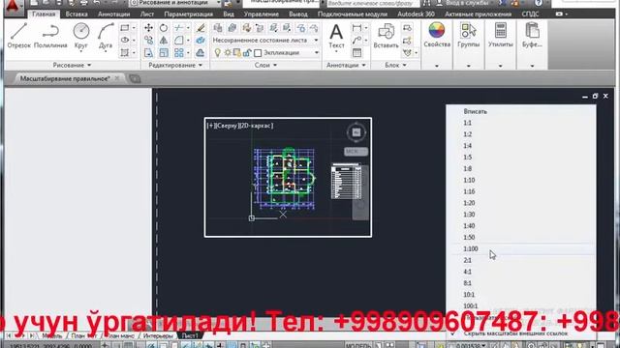Toggle Скрыть масштабы внешних ссылок option
This screenshot has height=348, width=620.
point(514,333)
